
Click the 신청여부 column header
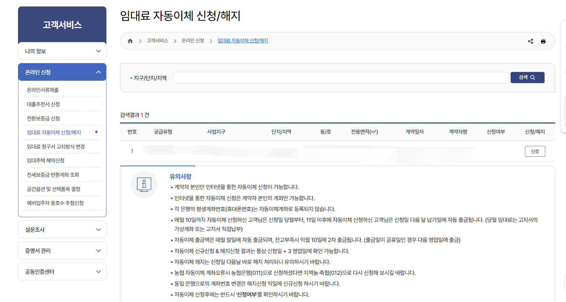[496, 132]
